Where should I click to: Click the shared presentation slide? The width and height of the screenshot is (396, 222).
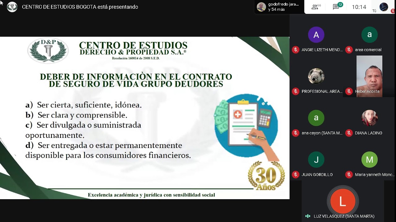144,118
